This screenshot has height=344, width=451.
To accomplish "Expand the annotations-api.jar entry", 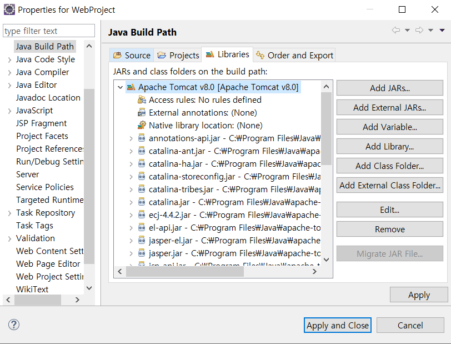I will pos(131,138).
